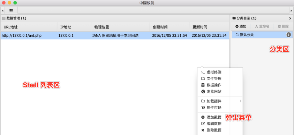Viewport: 294px width, 135px height.
Task: Open 插件市场 from the context menu
Action: (220, 108)
